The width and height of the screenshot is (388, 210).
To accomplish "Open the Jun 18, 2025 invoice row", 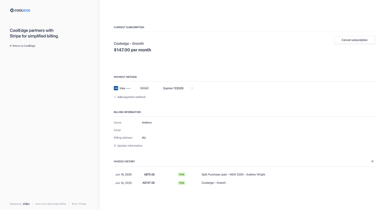I will 123,183.
